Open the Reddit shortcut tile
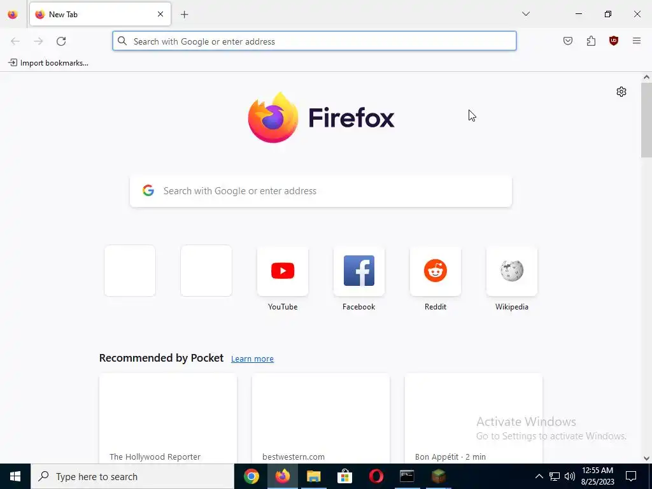 pyautogui.click(x=436, y=271)
